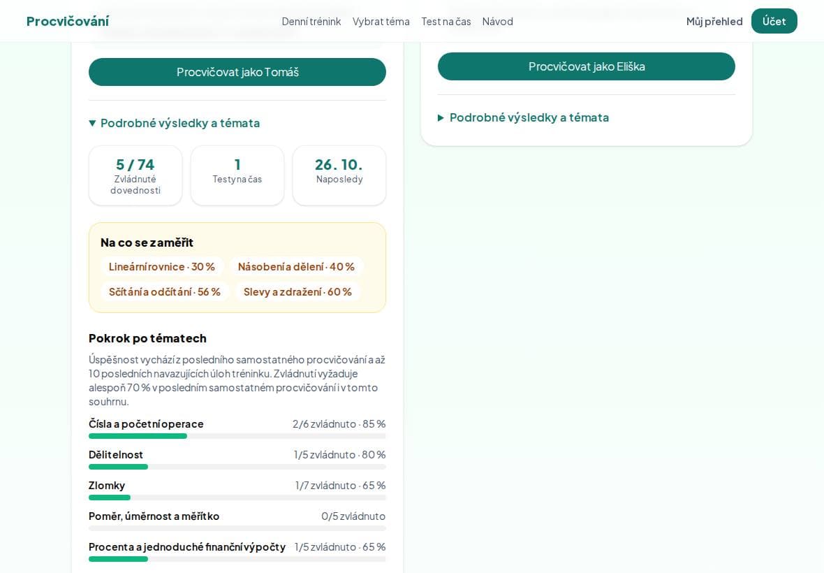The image size is (824, 573).
Task: Click the Čísla a početní operace topic
Action: click(146, 423)
